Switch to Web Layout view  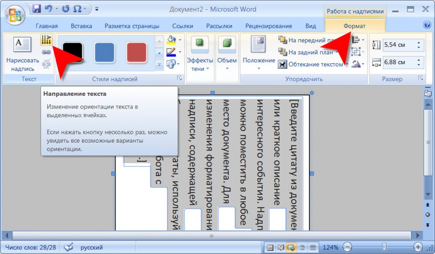pos(291,247)
